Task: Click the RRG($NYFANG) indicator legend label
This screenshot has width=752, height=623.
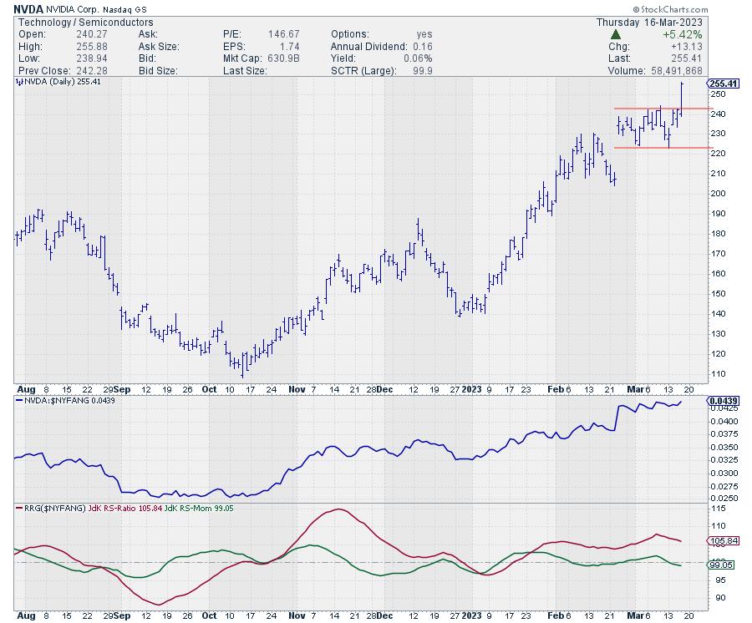Action: 50,509
